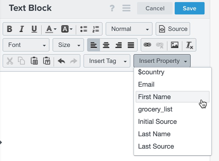Insert a numbered list
This screenshot has width=219, height=161.
pos(96,29)
